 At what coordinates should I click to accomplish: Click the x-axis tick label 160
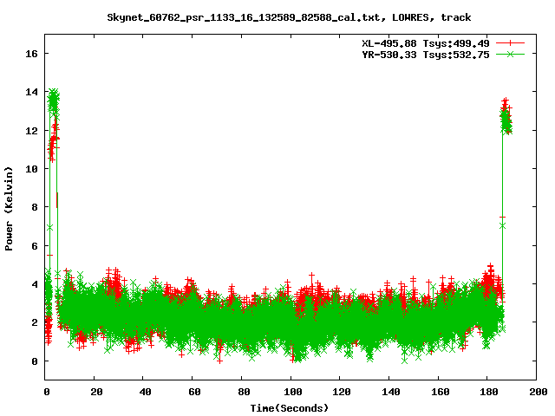[441, 392]
